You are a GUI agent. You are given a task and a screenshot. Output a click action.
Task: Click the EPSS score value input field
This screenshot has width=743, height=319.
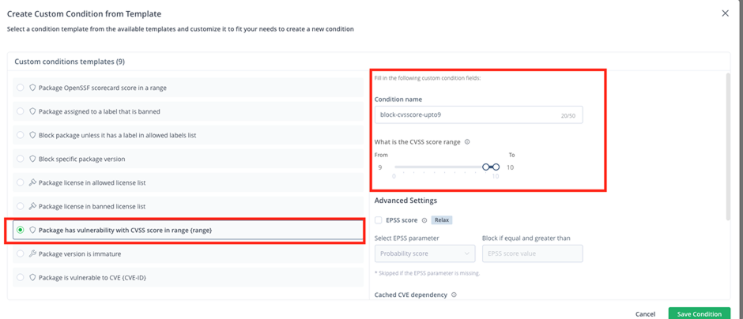pos(532,253)
